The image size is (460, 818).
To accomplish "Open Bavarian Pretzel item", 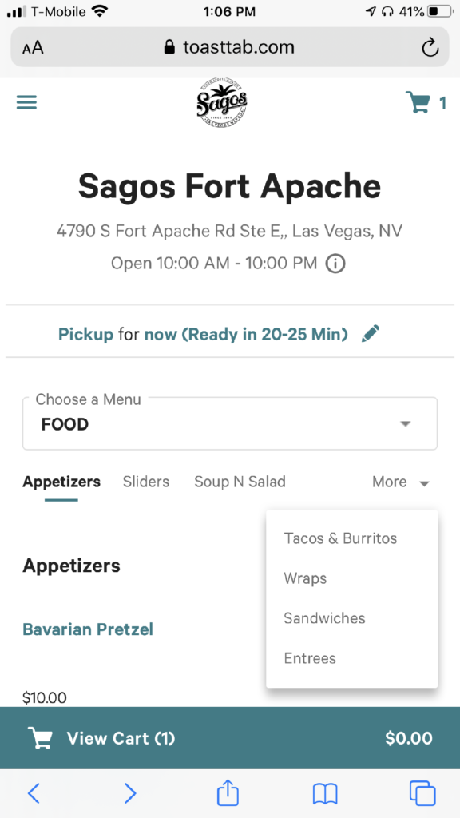I will [x=88, y=629].
